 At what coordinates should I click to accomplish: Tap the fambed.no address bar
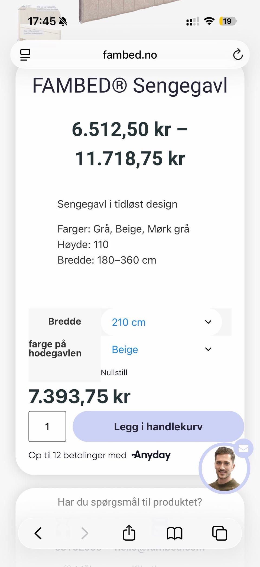coord(130,55)
